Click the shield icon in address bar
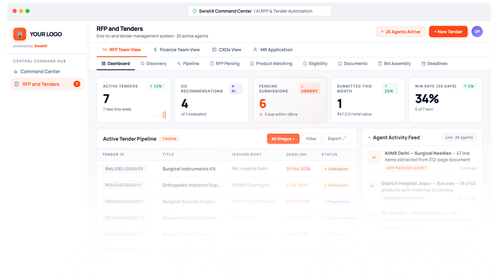Image resolution: width=497 pixels, height=279 pixels. click(195, 11)
